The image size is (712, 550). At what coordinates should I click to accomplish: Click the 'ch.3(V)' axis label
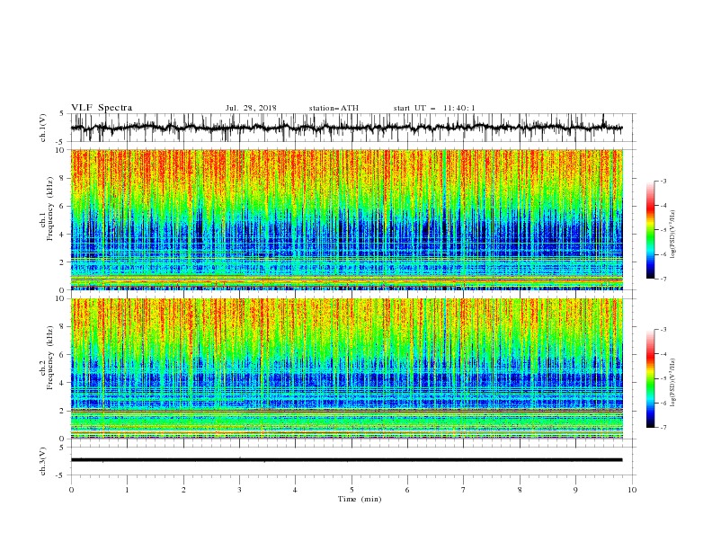[43, 461]
